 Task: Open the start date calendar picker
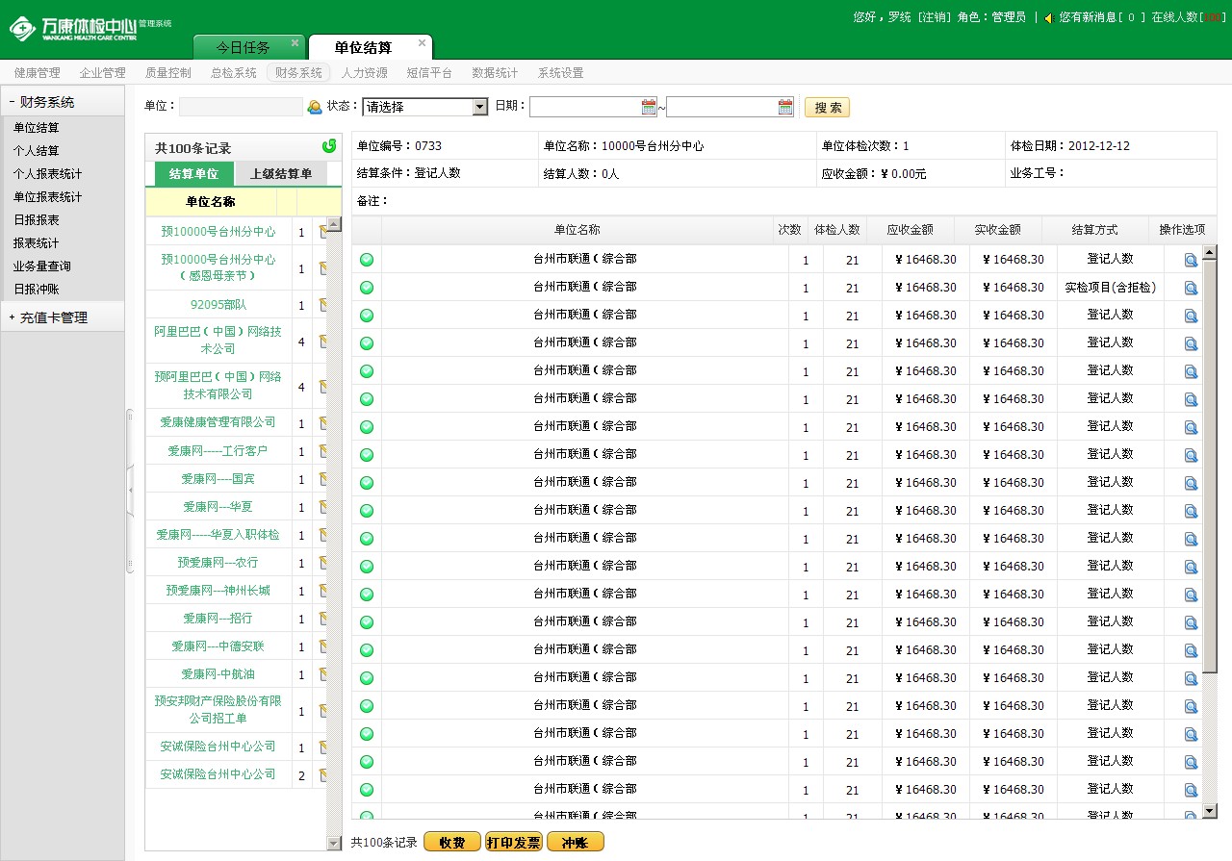point(649,107)
